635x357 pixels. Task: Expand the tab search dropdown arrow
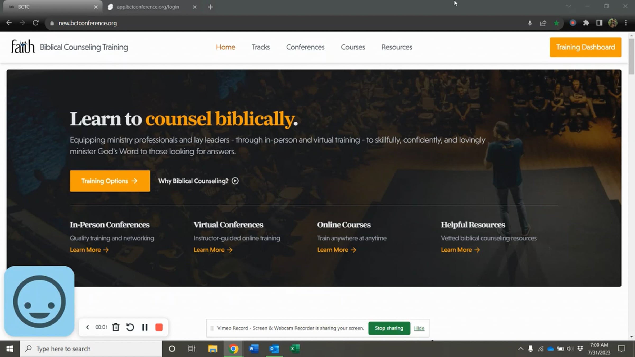pos(569,6)
